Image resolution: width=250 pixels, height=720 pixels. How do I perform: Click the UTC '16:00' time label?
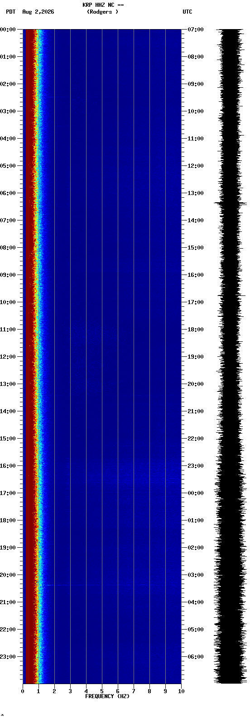pos(195,275)
